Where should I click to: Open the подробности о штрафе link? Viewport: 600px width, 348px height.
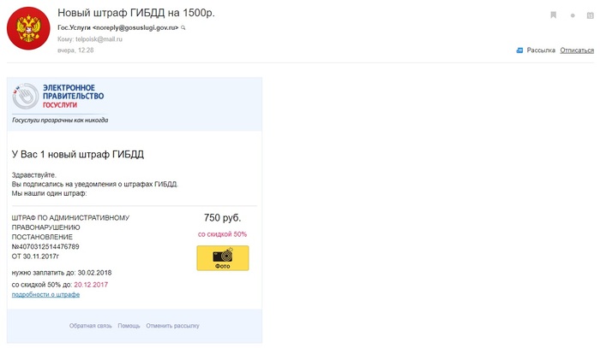click(x=45, y=294)
